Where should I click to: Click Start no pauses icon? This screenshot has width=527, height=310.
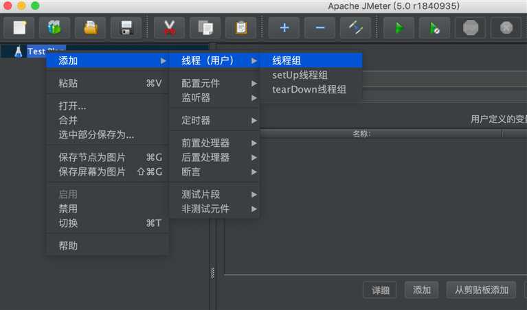pos(434,27)
